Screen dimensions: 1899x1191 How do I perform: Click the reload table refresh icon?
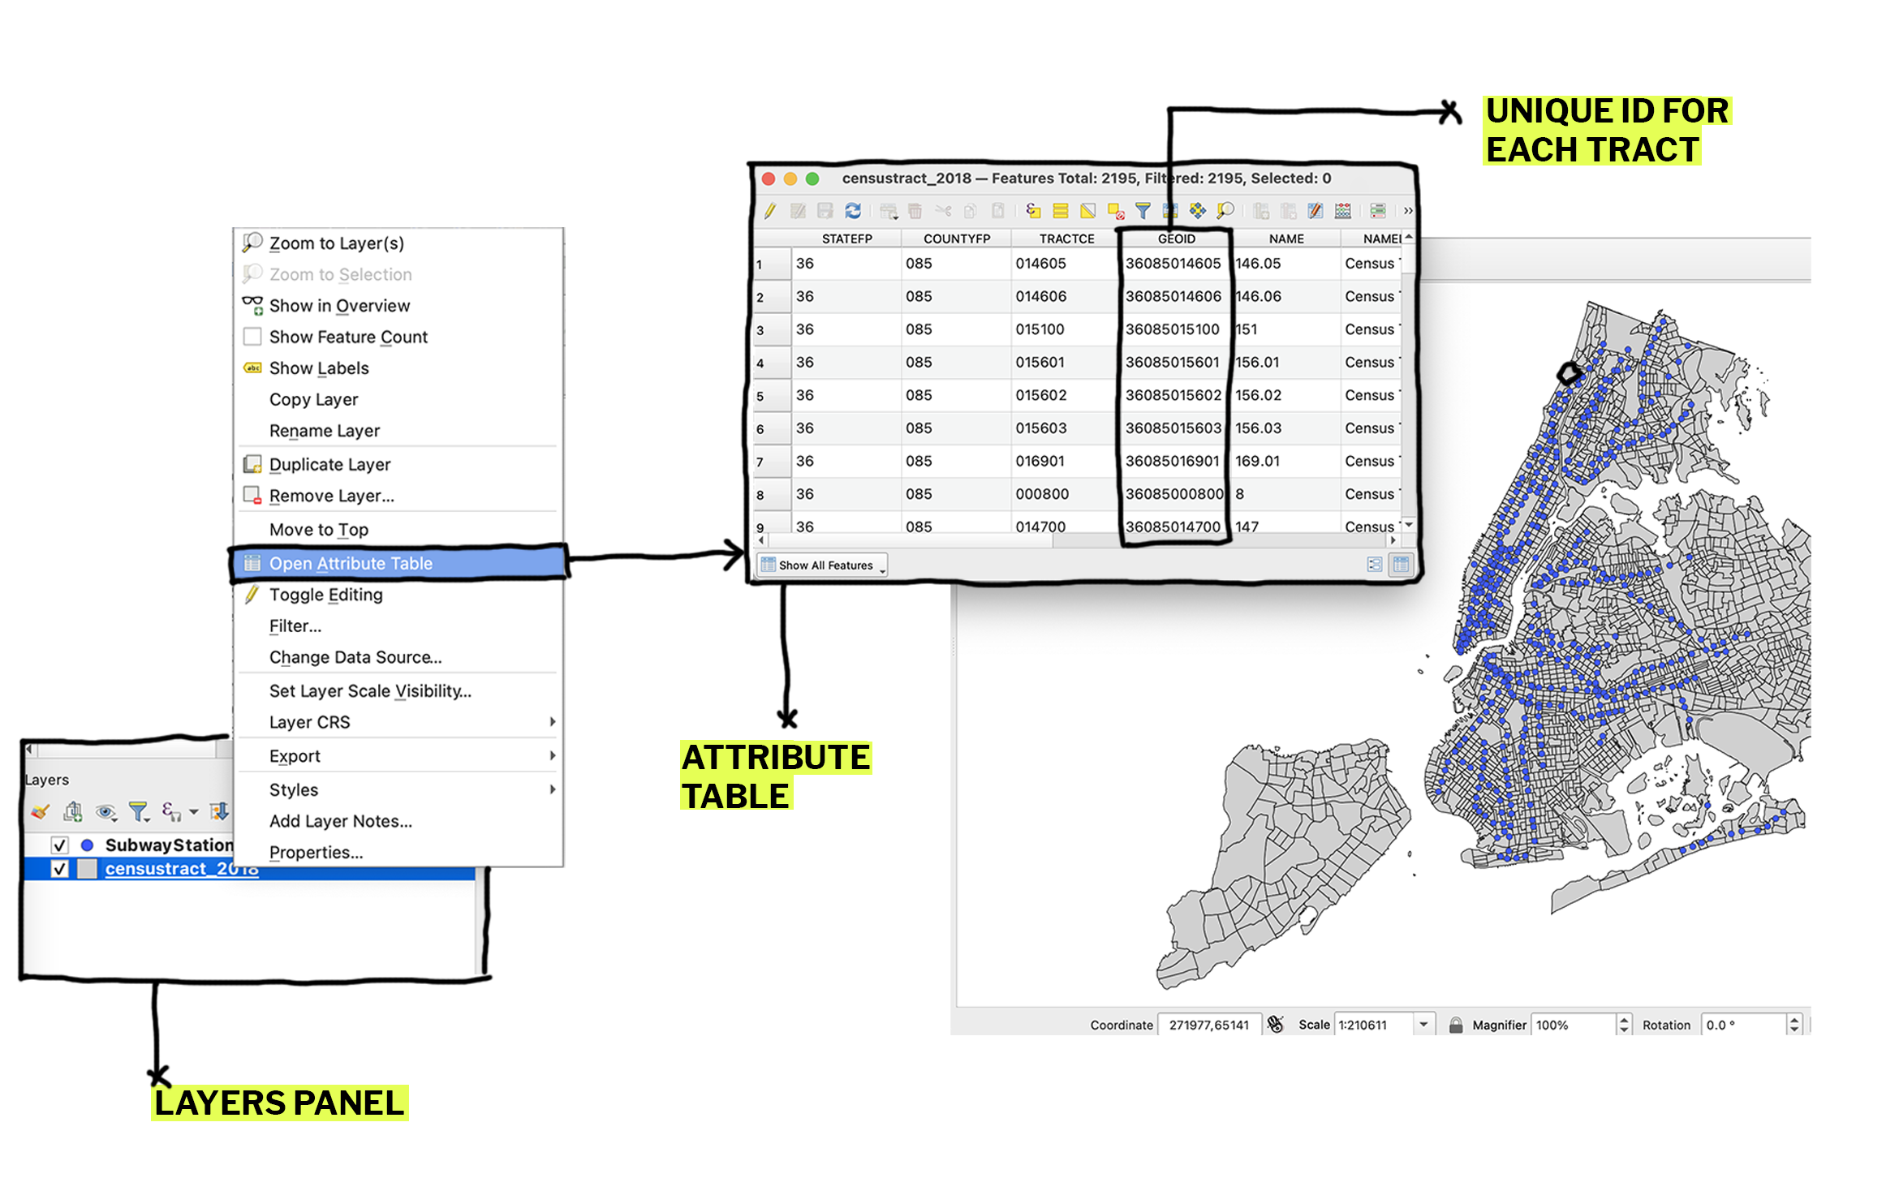point(852,211)
